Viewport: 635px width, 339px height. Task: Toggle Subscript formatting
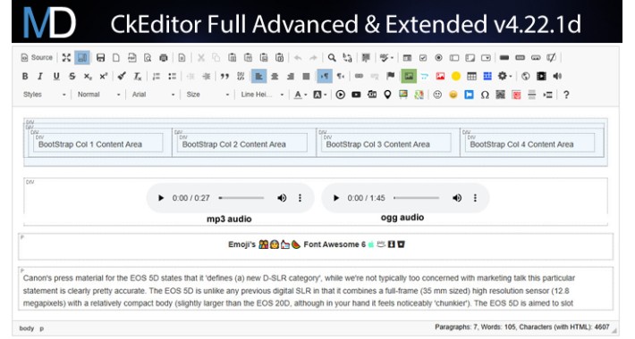88,77
